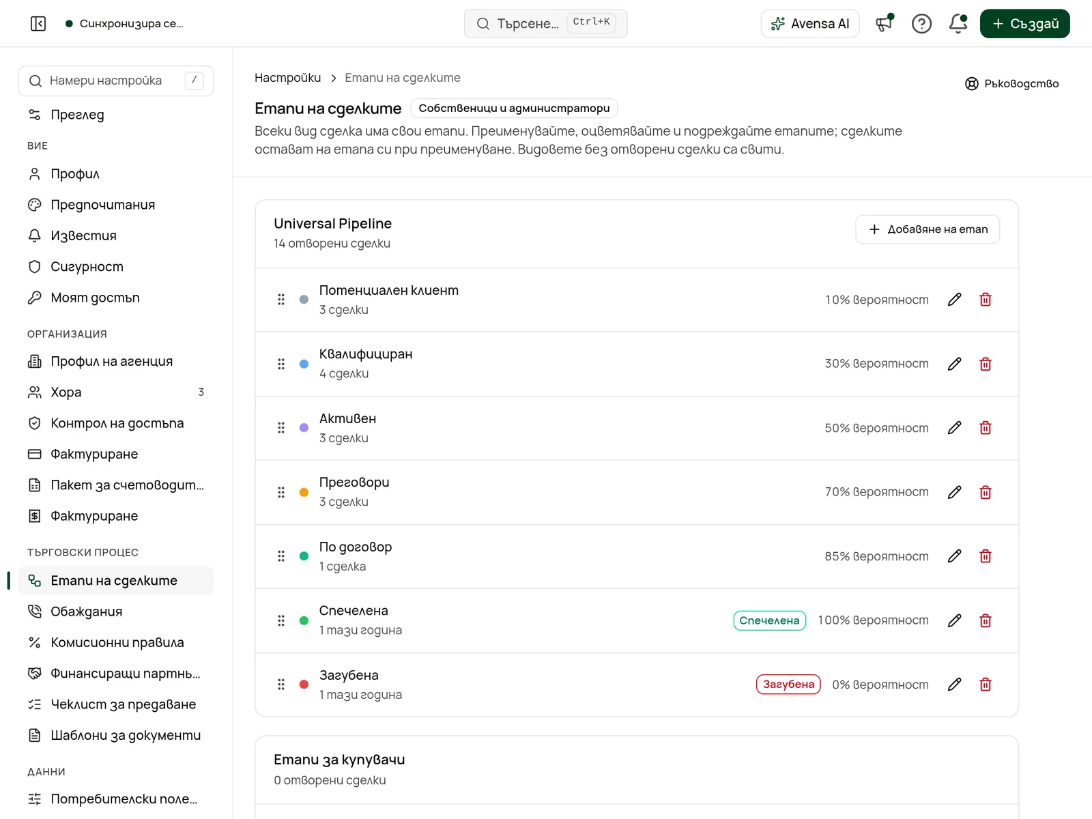Edit the По договор stage

tap(954, 556)
